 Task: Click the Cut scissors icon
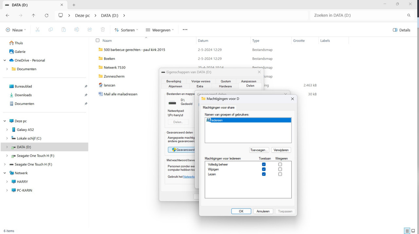coord(37,30)
